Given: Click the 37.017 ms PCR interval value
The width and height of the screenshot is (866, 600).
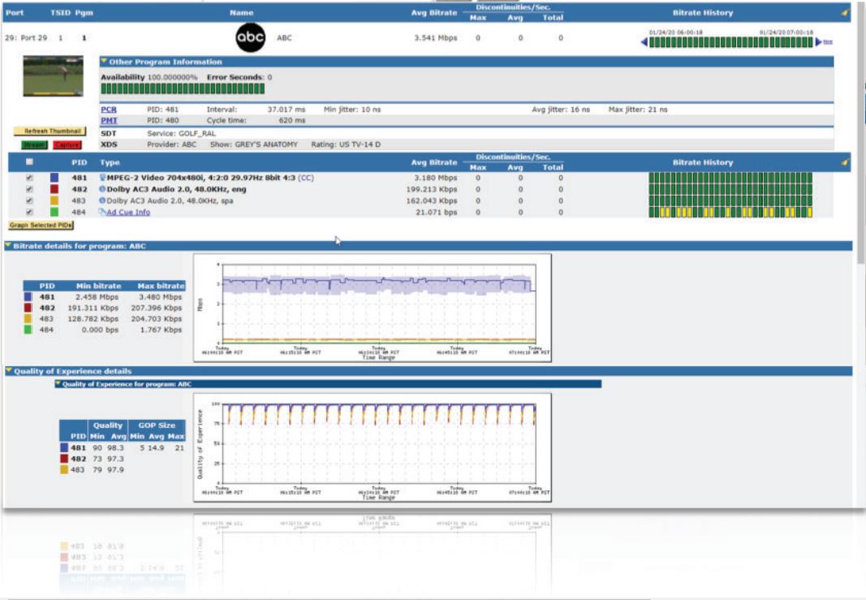Looking at the screenshot, I should pyautogui.click(x=286, y=110).
